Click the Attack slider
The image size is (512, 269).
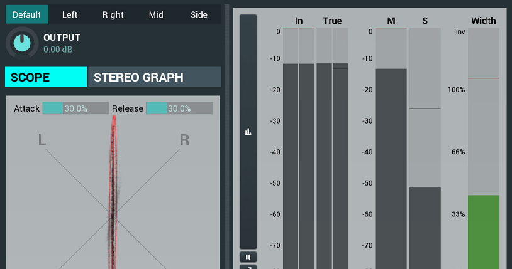(75, 108)
